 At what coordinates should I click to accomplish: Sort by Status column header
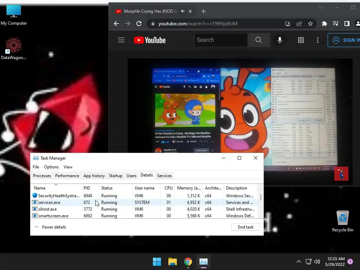(x=116, y=188)
